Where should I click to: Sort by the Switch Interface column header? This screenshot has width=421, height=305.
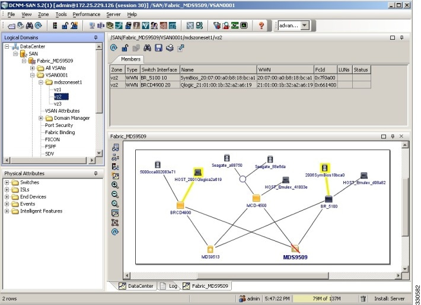[160, 70]
